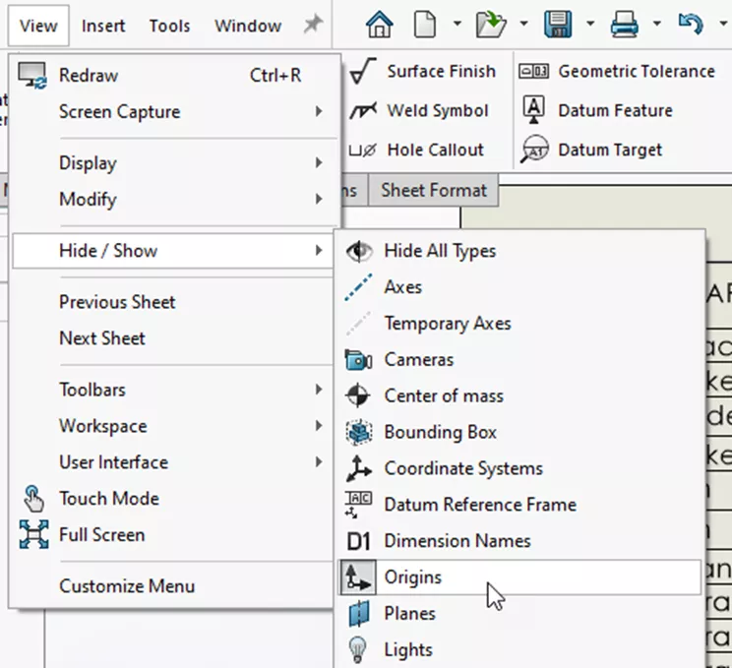Click the Print icon

pos(624,24)
